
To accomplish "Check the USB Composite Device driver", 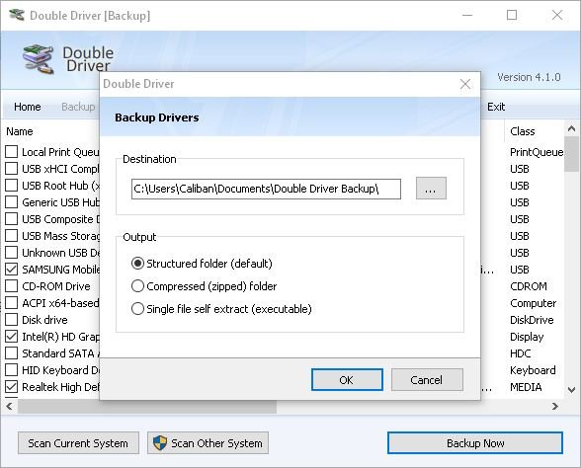I will coord(12,219).
